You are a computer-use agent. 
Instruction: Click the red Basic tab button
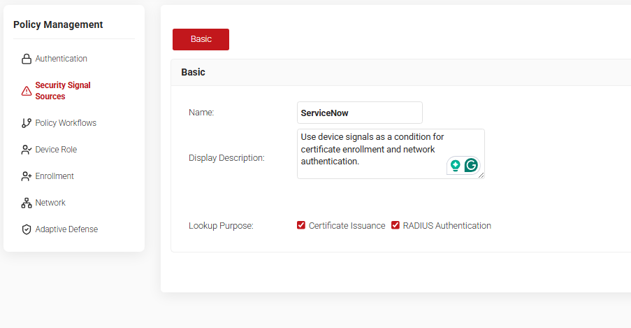(201, 39)
